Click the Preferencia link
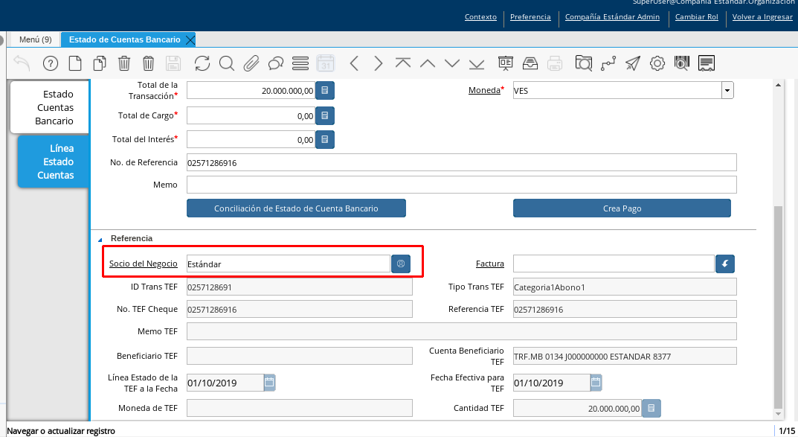 tap(530, 17)
